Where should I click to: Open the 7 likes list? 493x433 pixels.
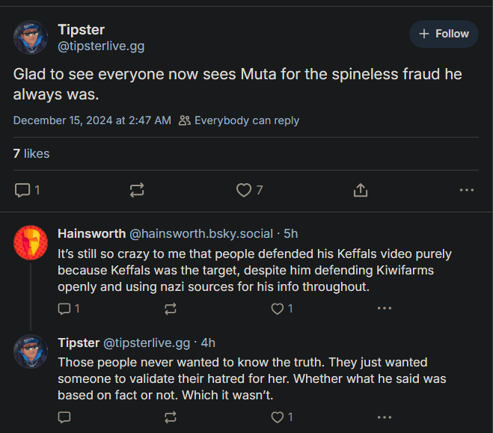pyautogui.click(x=31, y=153)
